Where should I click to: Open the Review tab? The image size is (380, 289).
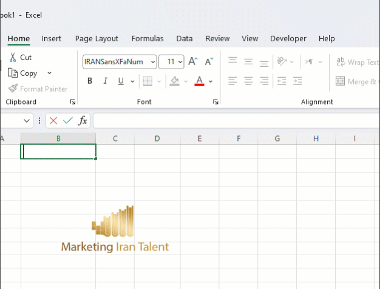pos(217,38)
